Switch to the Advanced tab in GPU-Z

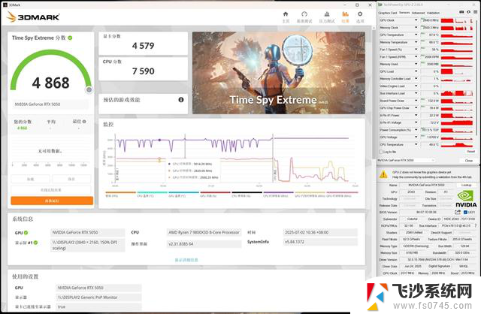(418, 13)
